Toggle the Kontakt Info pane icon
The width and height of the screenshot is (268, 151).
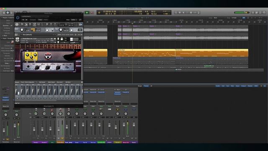point(30,24)
